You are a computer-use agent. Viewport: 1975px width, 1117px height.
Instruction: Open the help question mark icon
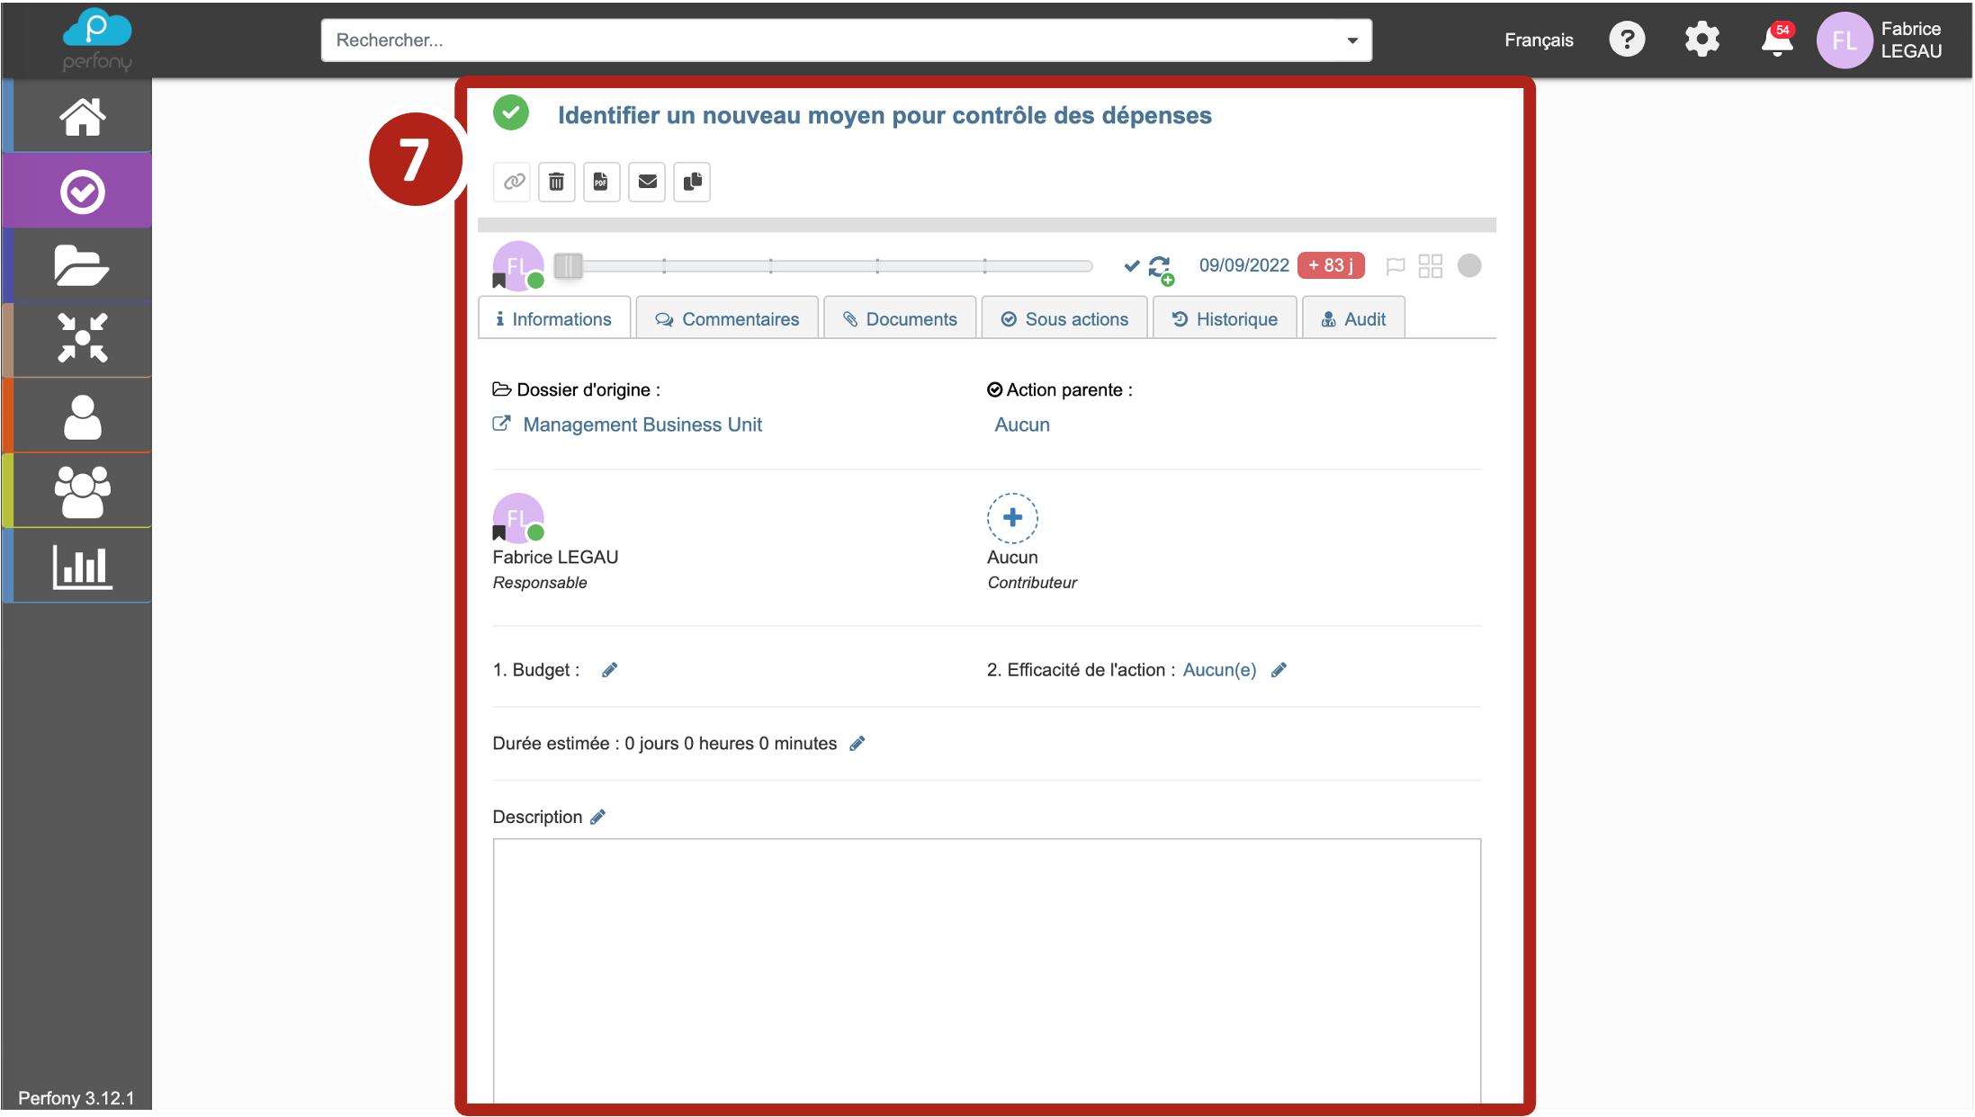pyautogui.click(x=1626, y=40)
